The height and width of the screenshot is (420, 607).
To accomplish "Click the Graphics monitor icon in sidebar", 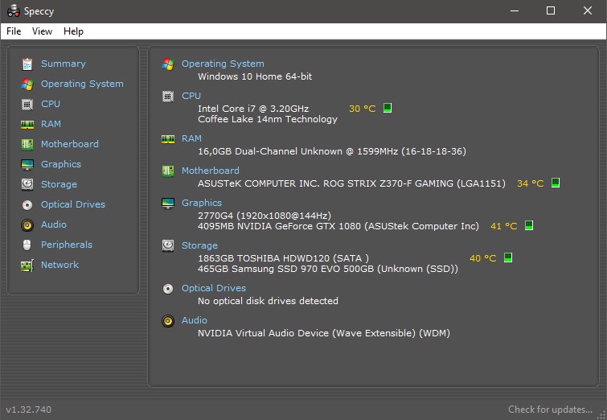I will [27, 164].
